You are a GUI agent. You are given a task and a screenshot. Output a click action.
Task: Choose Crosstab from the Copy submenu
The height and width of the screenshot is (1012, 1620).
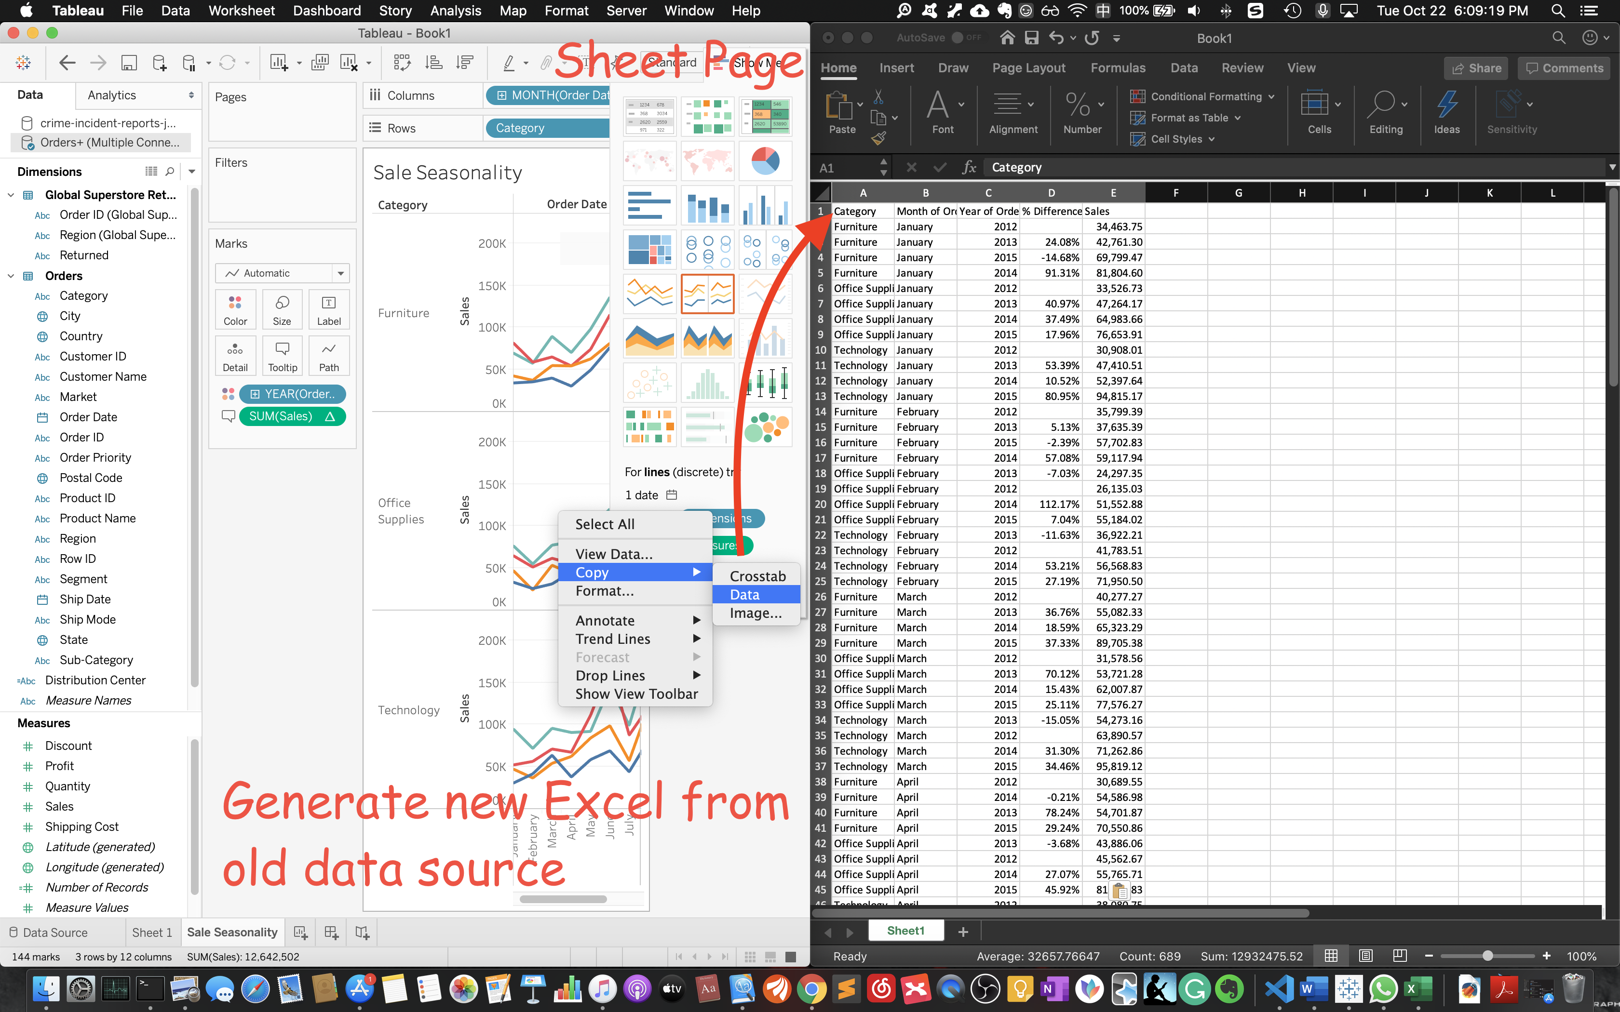tap(757, 575)
